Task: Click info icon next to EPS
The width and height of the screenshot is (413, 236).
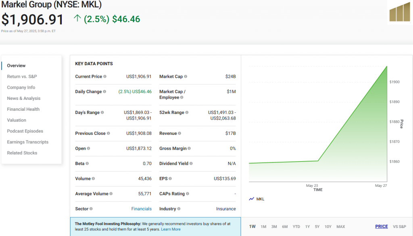Action: click(x=170, y=179)
